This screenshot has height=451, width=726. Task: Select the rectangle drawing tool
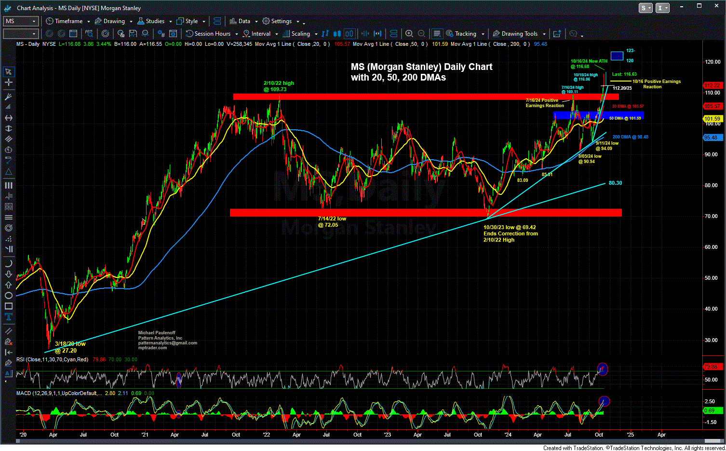coord(8,306)
